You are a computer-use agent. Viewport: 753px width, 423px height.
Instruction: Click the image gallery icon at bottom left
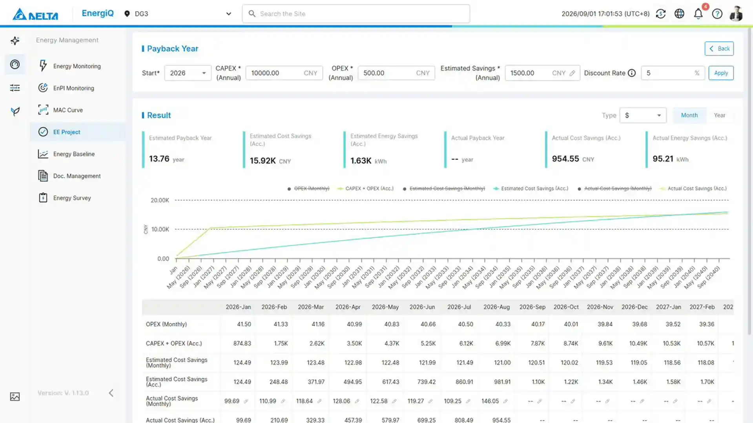click(15, 396)
